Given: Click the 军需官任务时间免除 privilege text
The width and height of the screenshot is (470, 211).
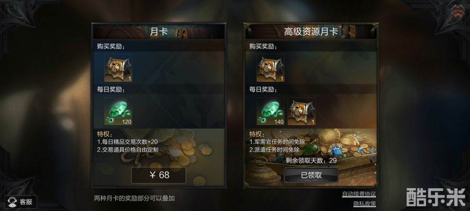Looking at the screenshot, I should (277, 142).
